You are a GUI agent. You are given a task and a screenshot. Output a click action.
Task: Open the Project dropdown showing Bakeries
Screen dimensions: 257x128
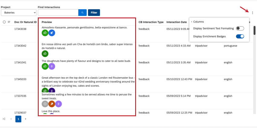19,13
